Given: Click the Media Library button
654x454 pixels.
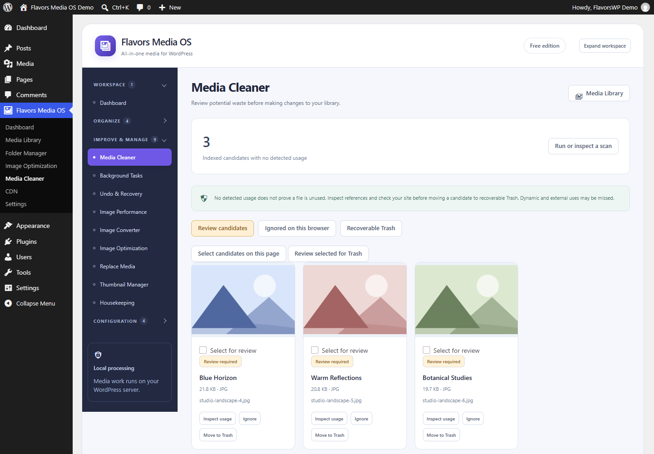Looking at the screenshot, I should (599, 93).
